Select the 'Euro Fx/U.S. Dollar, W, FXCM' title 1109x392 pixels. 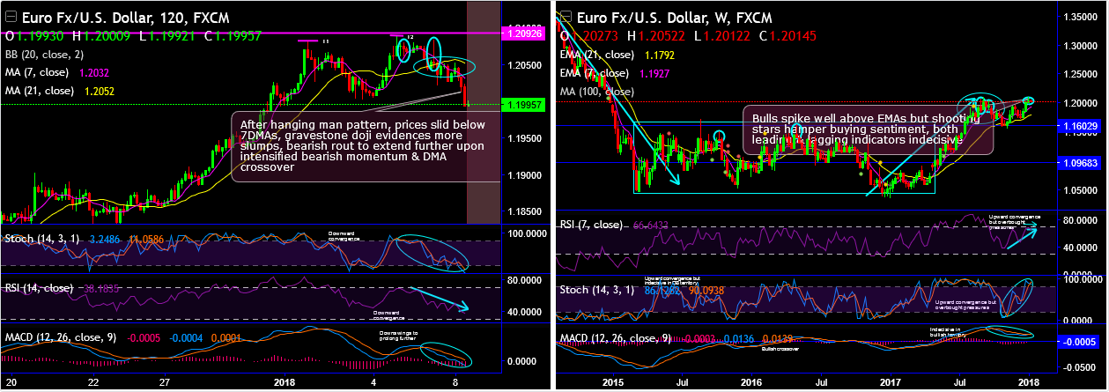(675, 17)
